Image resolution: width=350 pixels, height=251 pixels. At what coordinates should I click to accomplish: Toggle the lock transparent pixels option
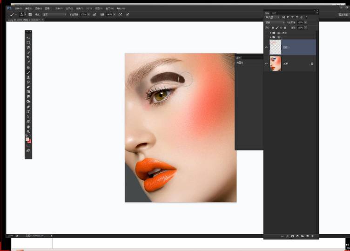(x=273, y=27)
